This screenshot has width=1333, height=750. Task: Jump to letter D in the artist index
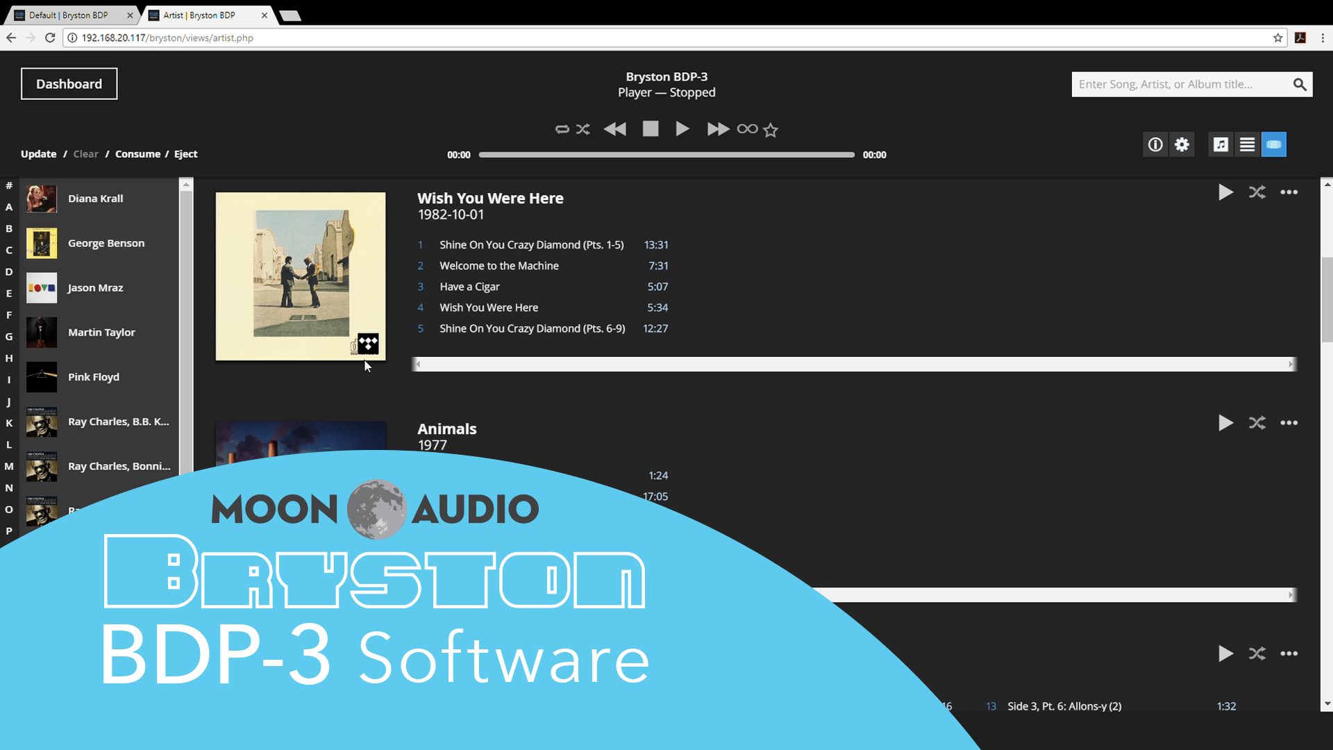point(9,272)
